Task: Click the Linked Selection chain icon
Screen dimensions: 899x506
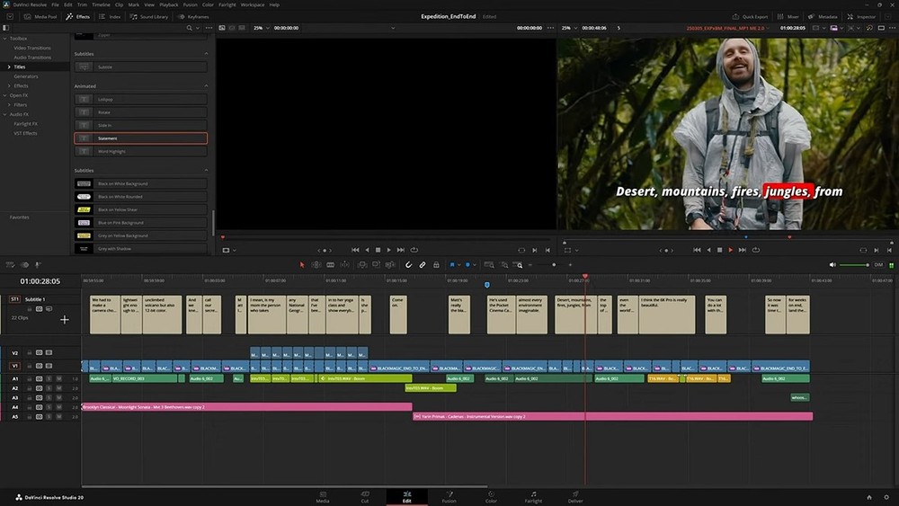Action: pyautogui.click(x=423, y=265)
